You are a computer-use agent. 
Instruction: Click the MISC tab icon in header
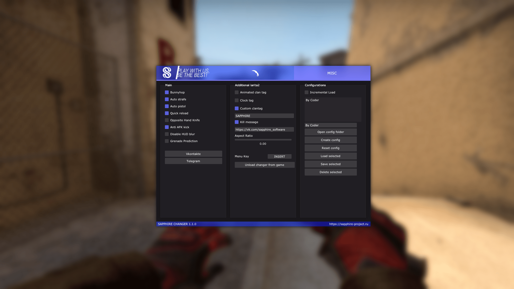pos(331,73)
